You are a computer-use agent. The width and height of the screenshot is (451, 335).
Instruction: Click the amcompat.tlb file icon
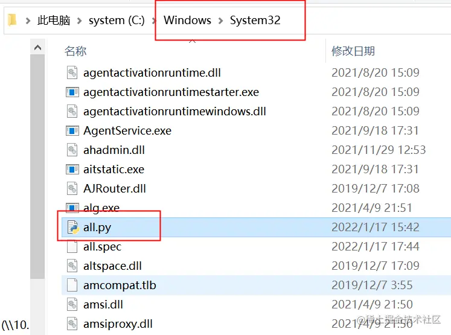pyautogui.click(x=72, y=286)
